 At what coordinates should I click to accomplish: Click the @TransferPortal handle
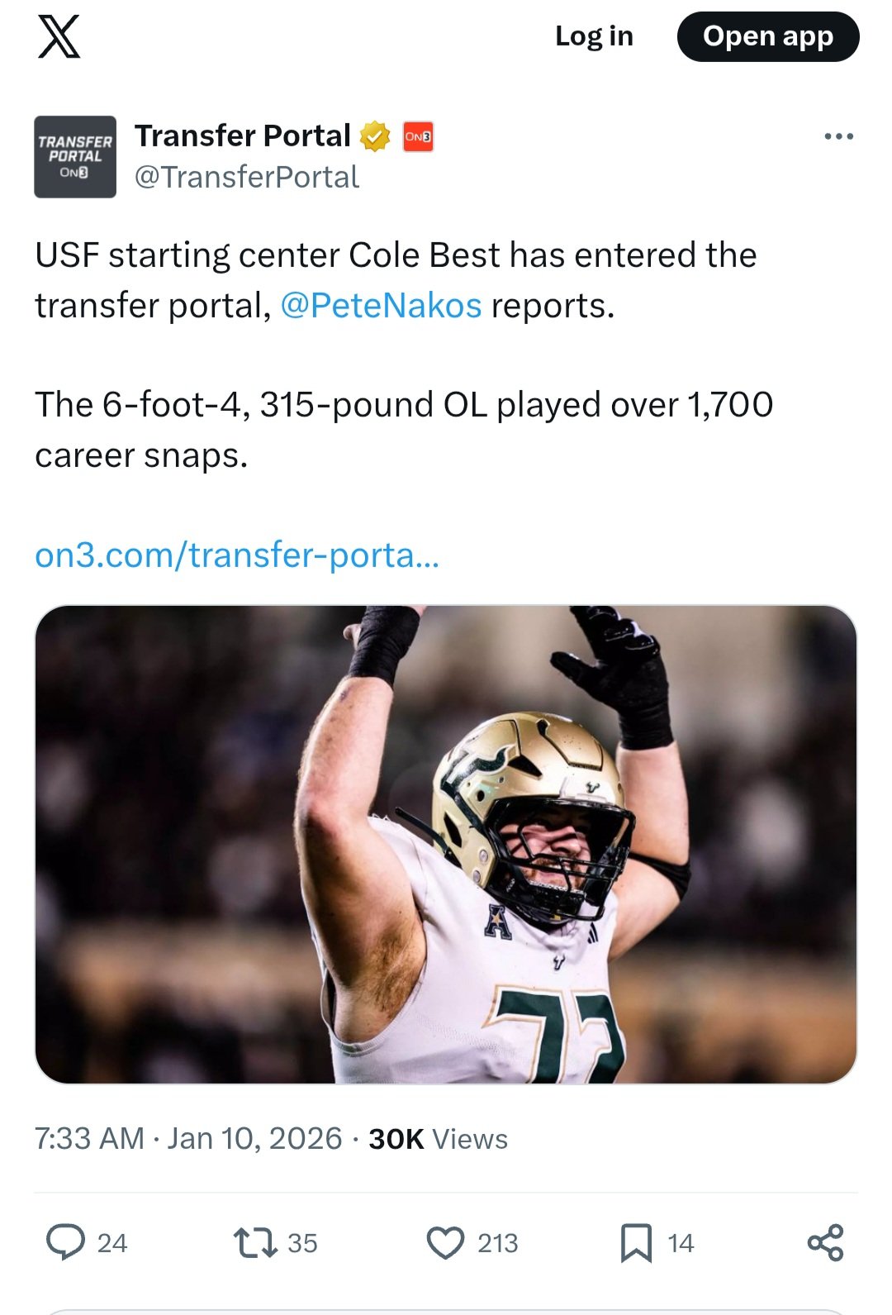click(247, 177)
